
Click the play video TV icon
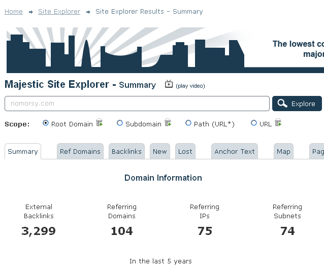(169, 84)
